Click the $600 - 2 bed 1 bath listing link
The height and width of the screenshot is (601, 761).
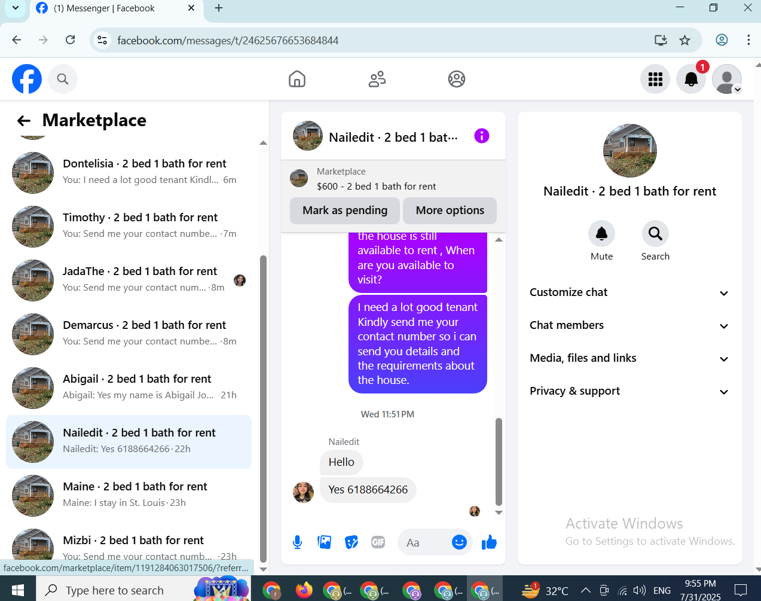pos(376,186)
